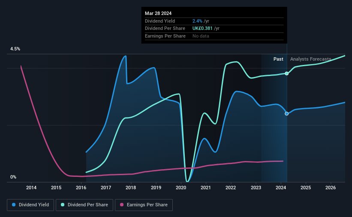This screenshot has height=217, width=352.
Task: Click the 2020 x-axis label
Action: [181, 188]
